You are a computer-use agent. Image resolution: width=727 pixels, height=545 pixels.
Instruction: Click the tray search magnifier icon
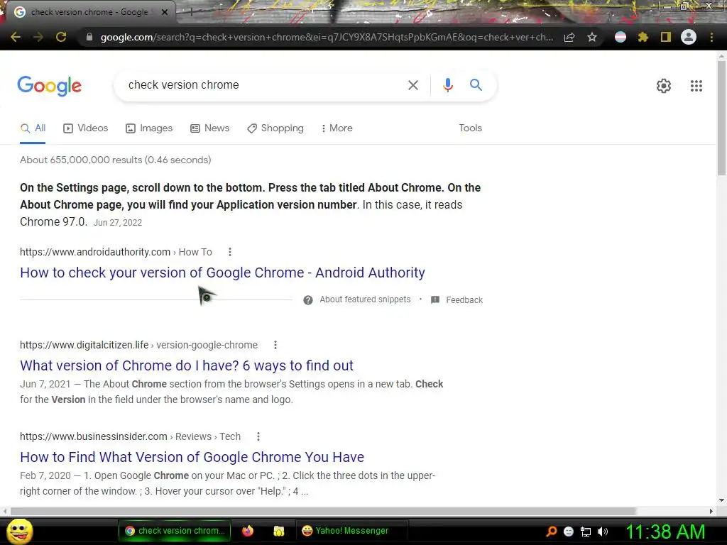tap(552, 532)
